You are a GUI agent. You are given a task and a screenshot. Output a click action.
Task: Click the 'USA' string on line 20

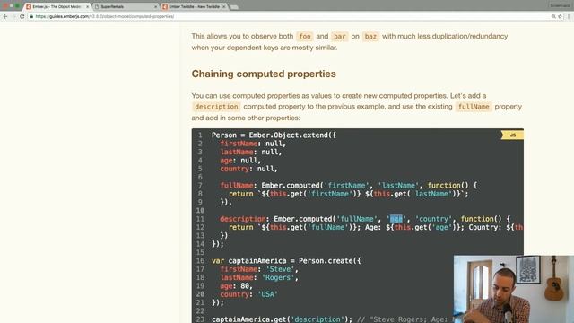pyautogui.click(x=267, y=294)
